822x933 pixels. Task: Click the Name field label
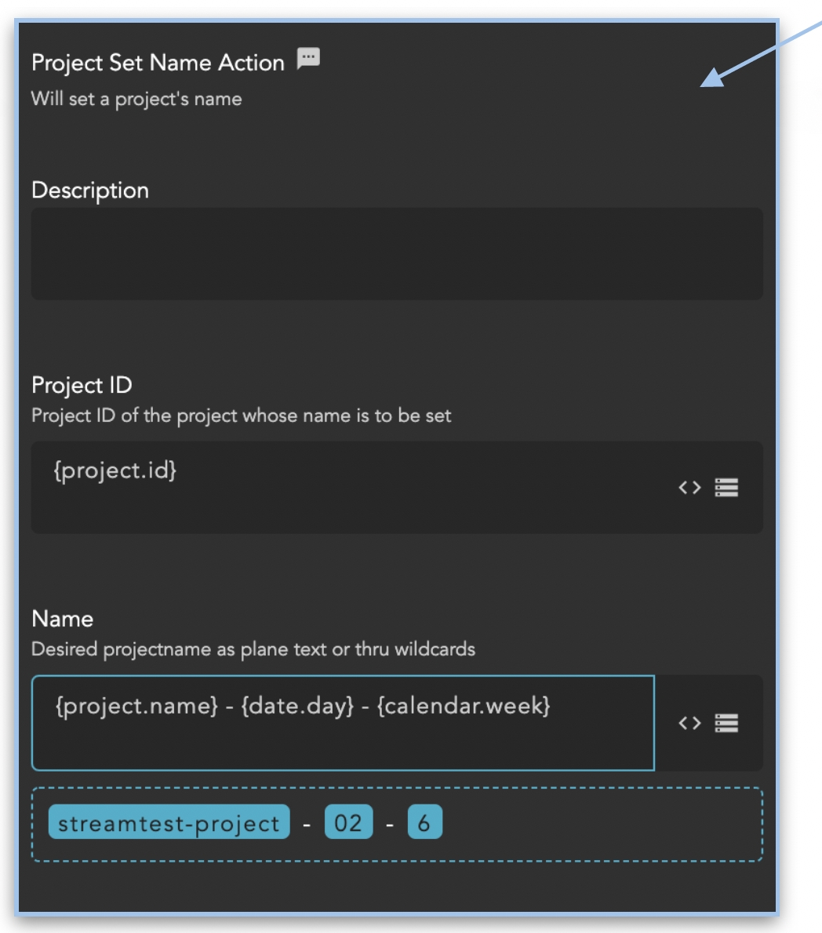click(63, 619)
